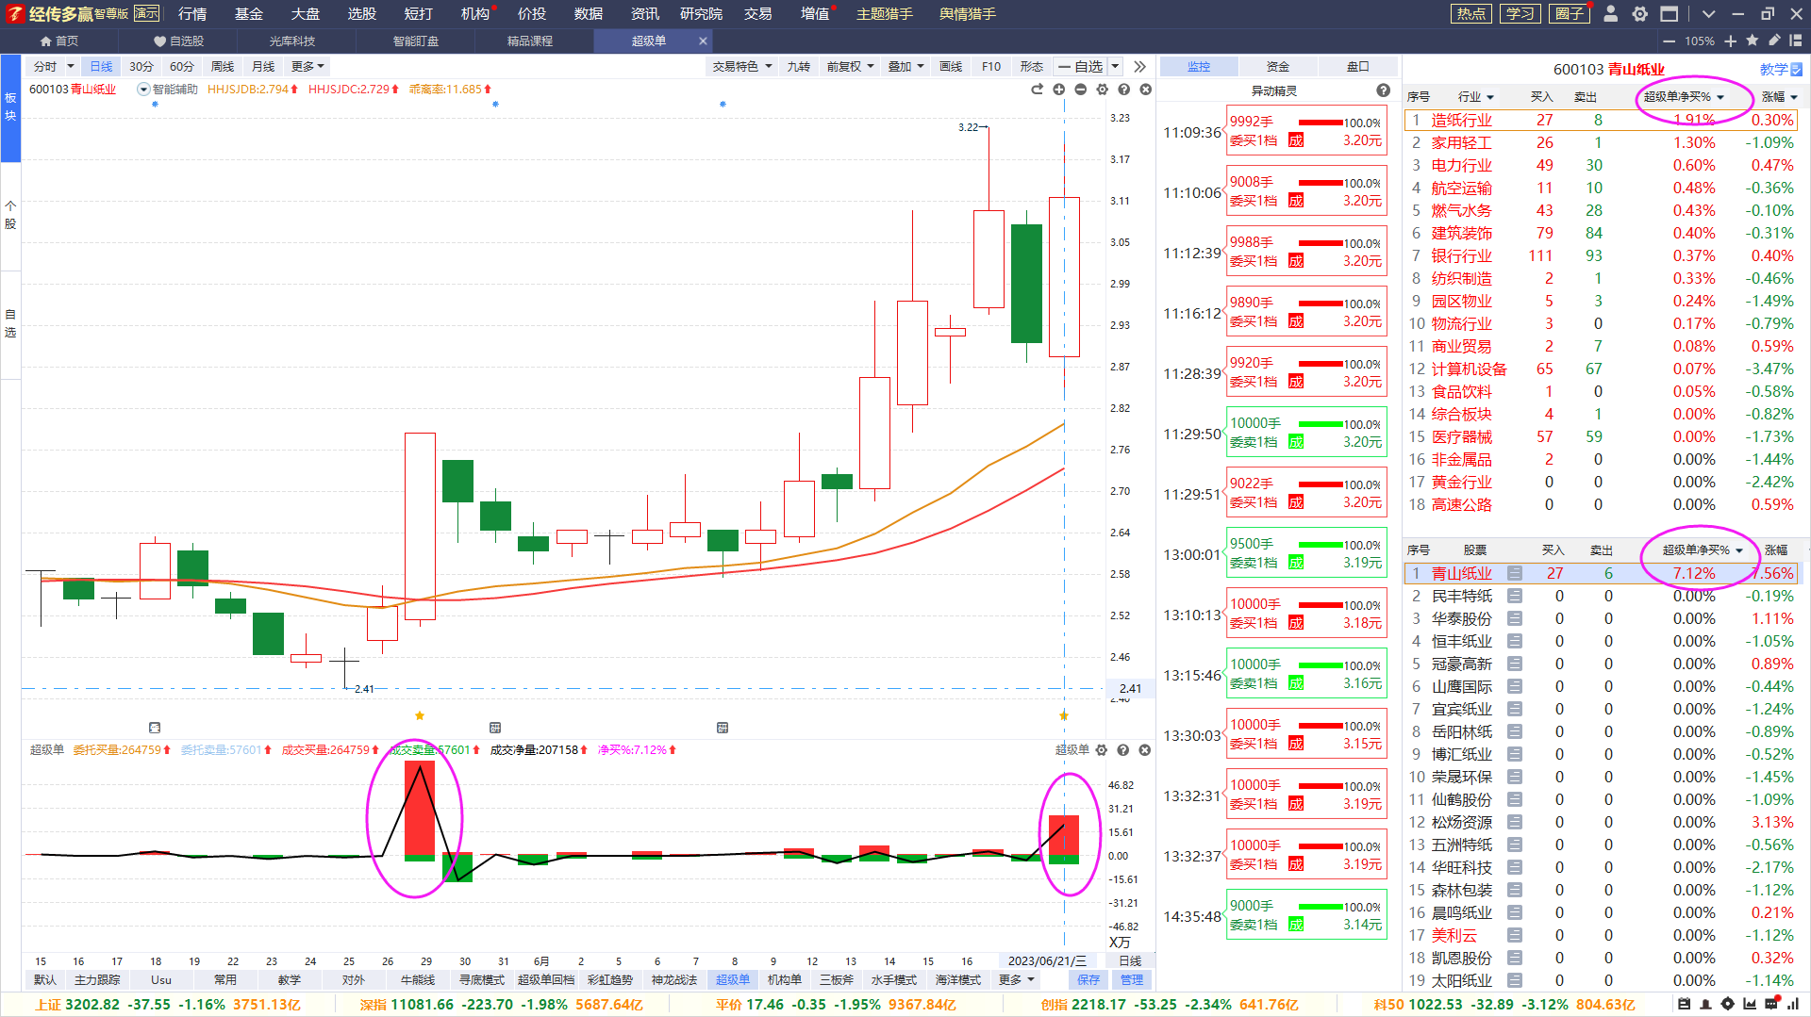Click the gold star marker under chart
Viewport: 1811px width, 1017px height.
tap(420, 715)
